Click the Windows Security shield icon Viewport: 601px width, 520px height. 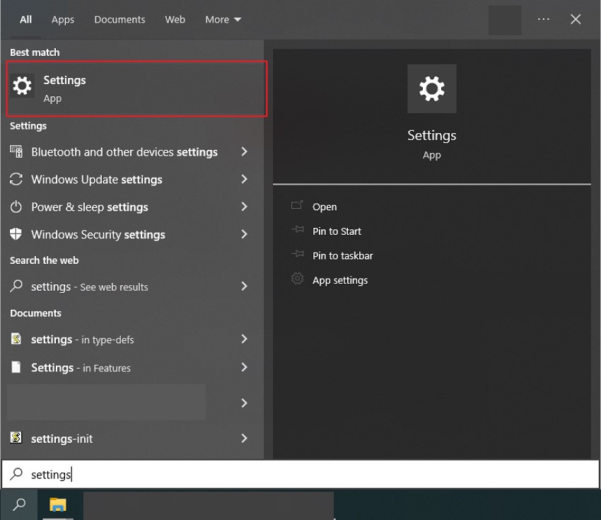click(16, 233)
